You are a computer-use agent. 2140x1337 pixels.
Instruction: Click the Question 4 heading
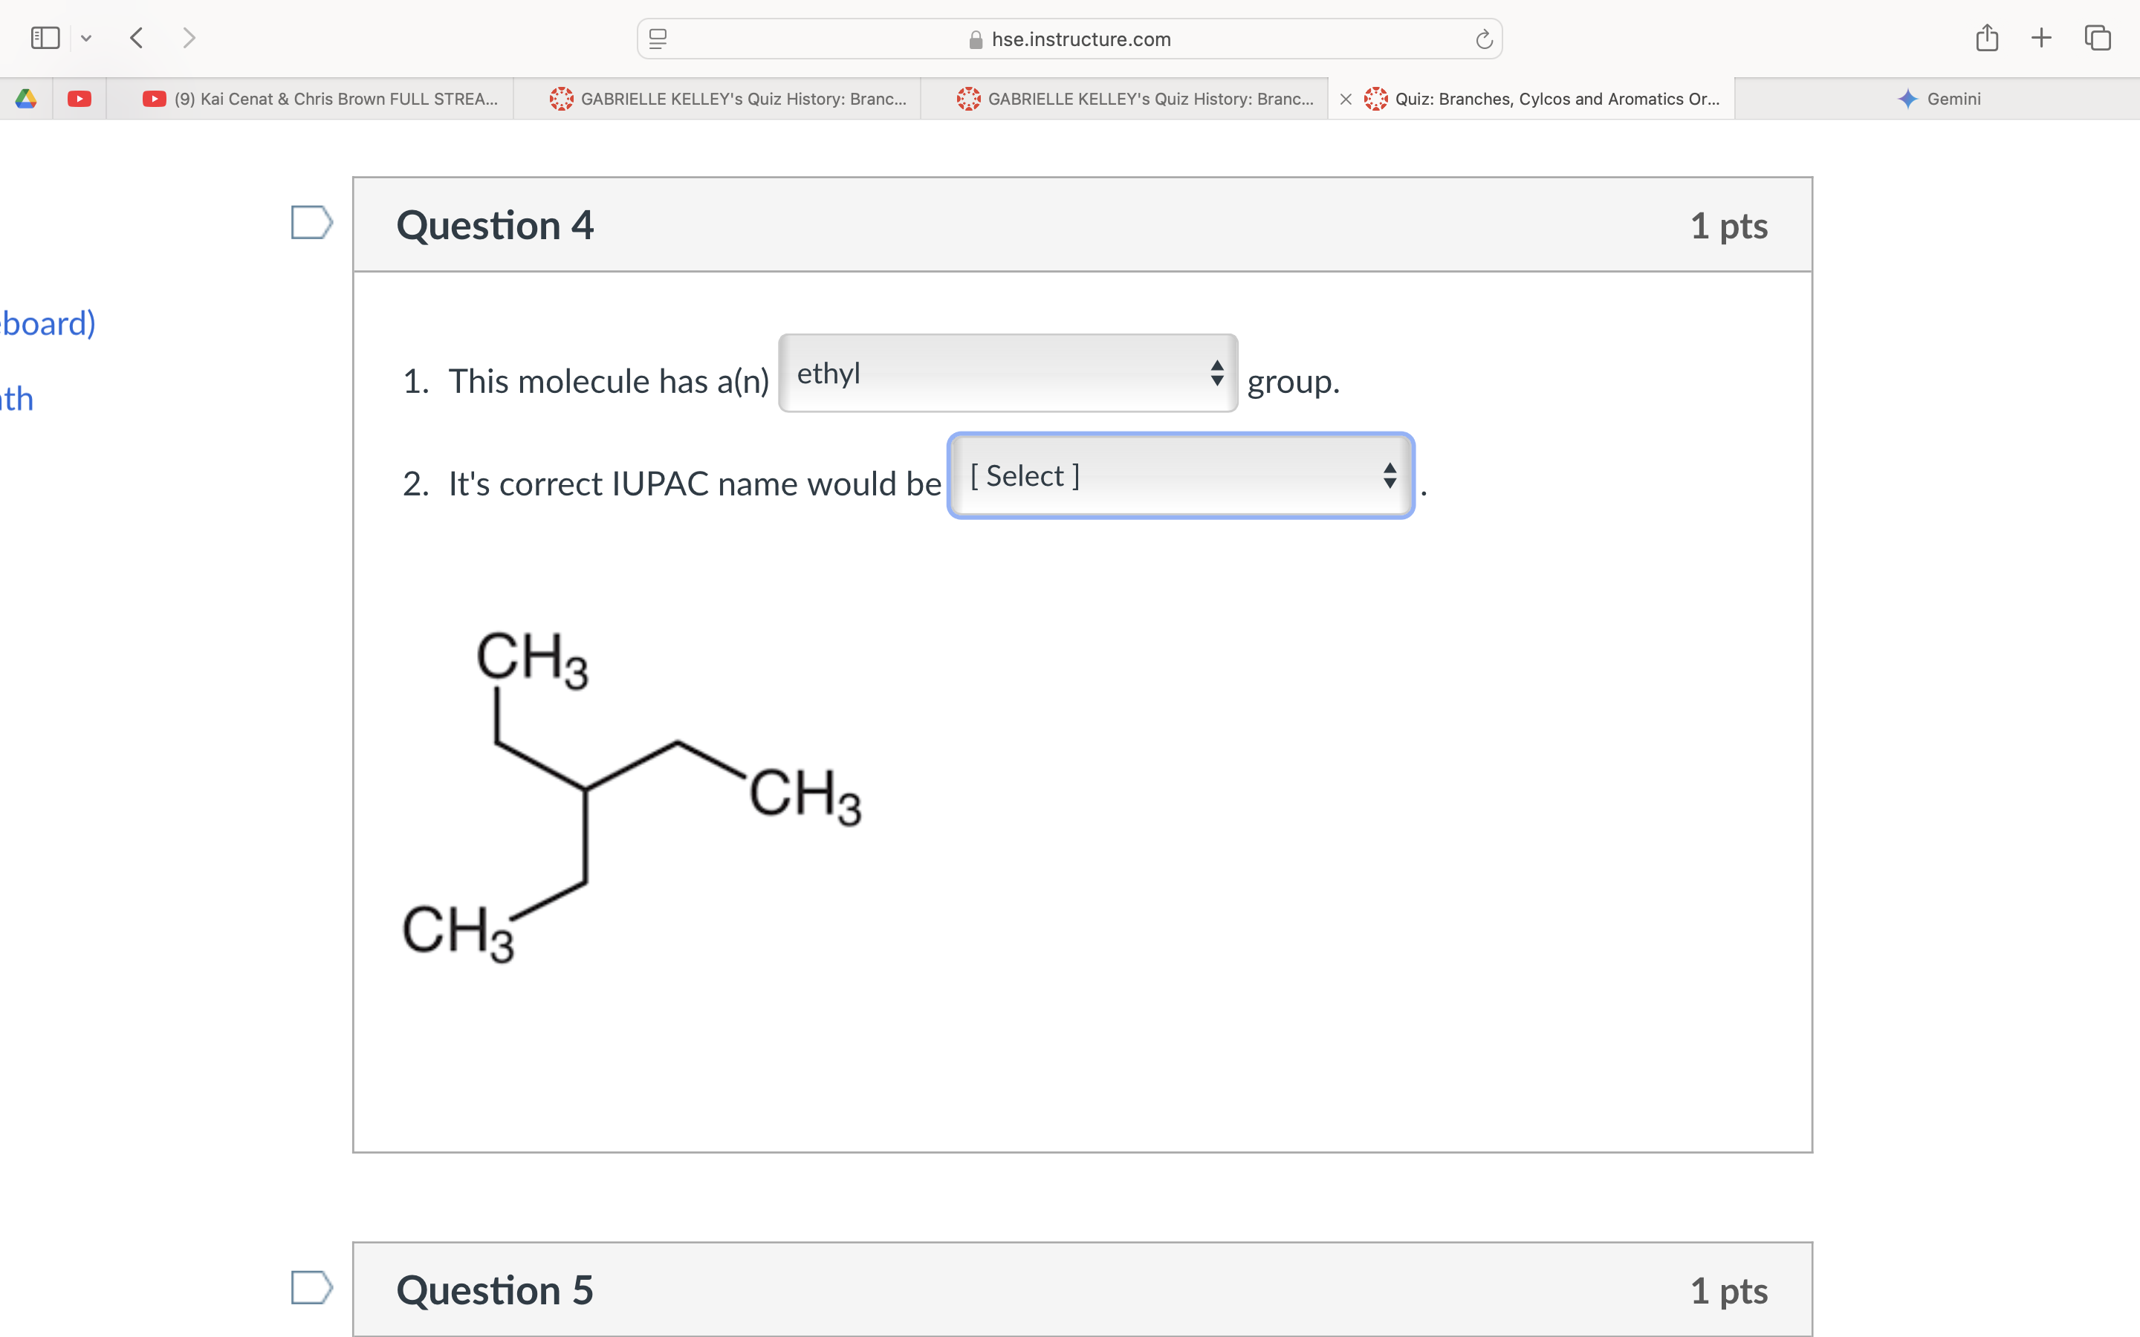(495, 226)
